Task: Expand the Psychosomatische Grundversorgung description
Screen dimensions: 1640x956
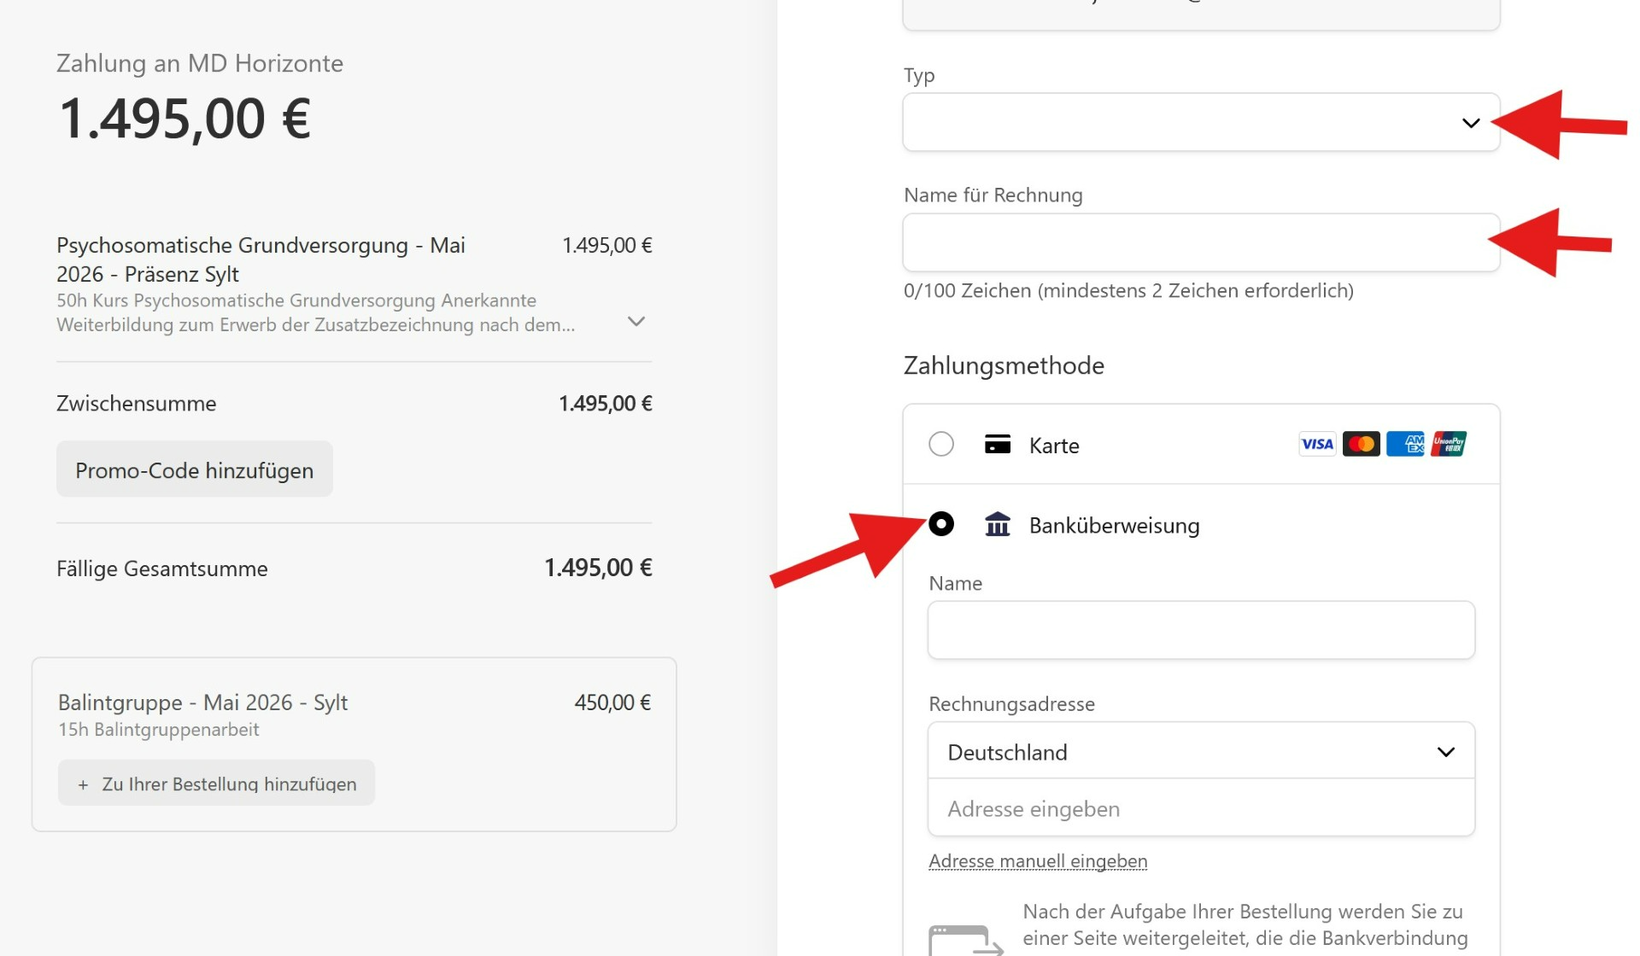Action: pyautogui.click(x=635, y=322)
